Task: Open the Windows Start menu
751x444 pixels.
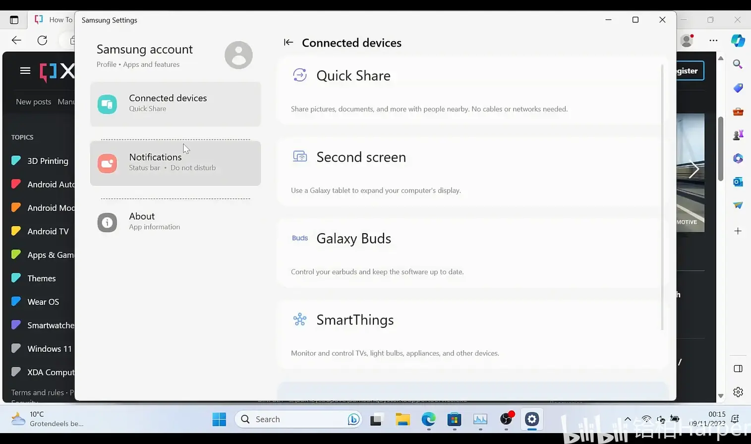Action: point(219,419)
